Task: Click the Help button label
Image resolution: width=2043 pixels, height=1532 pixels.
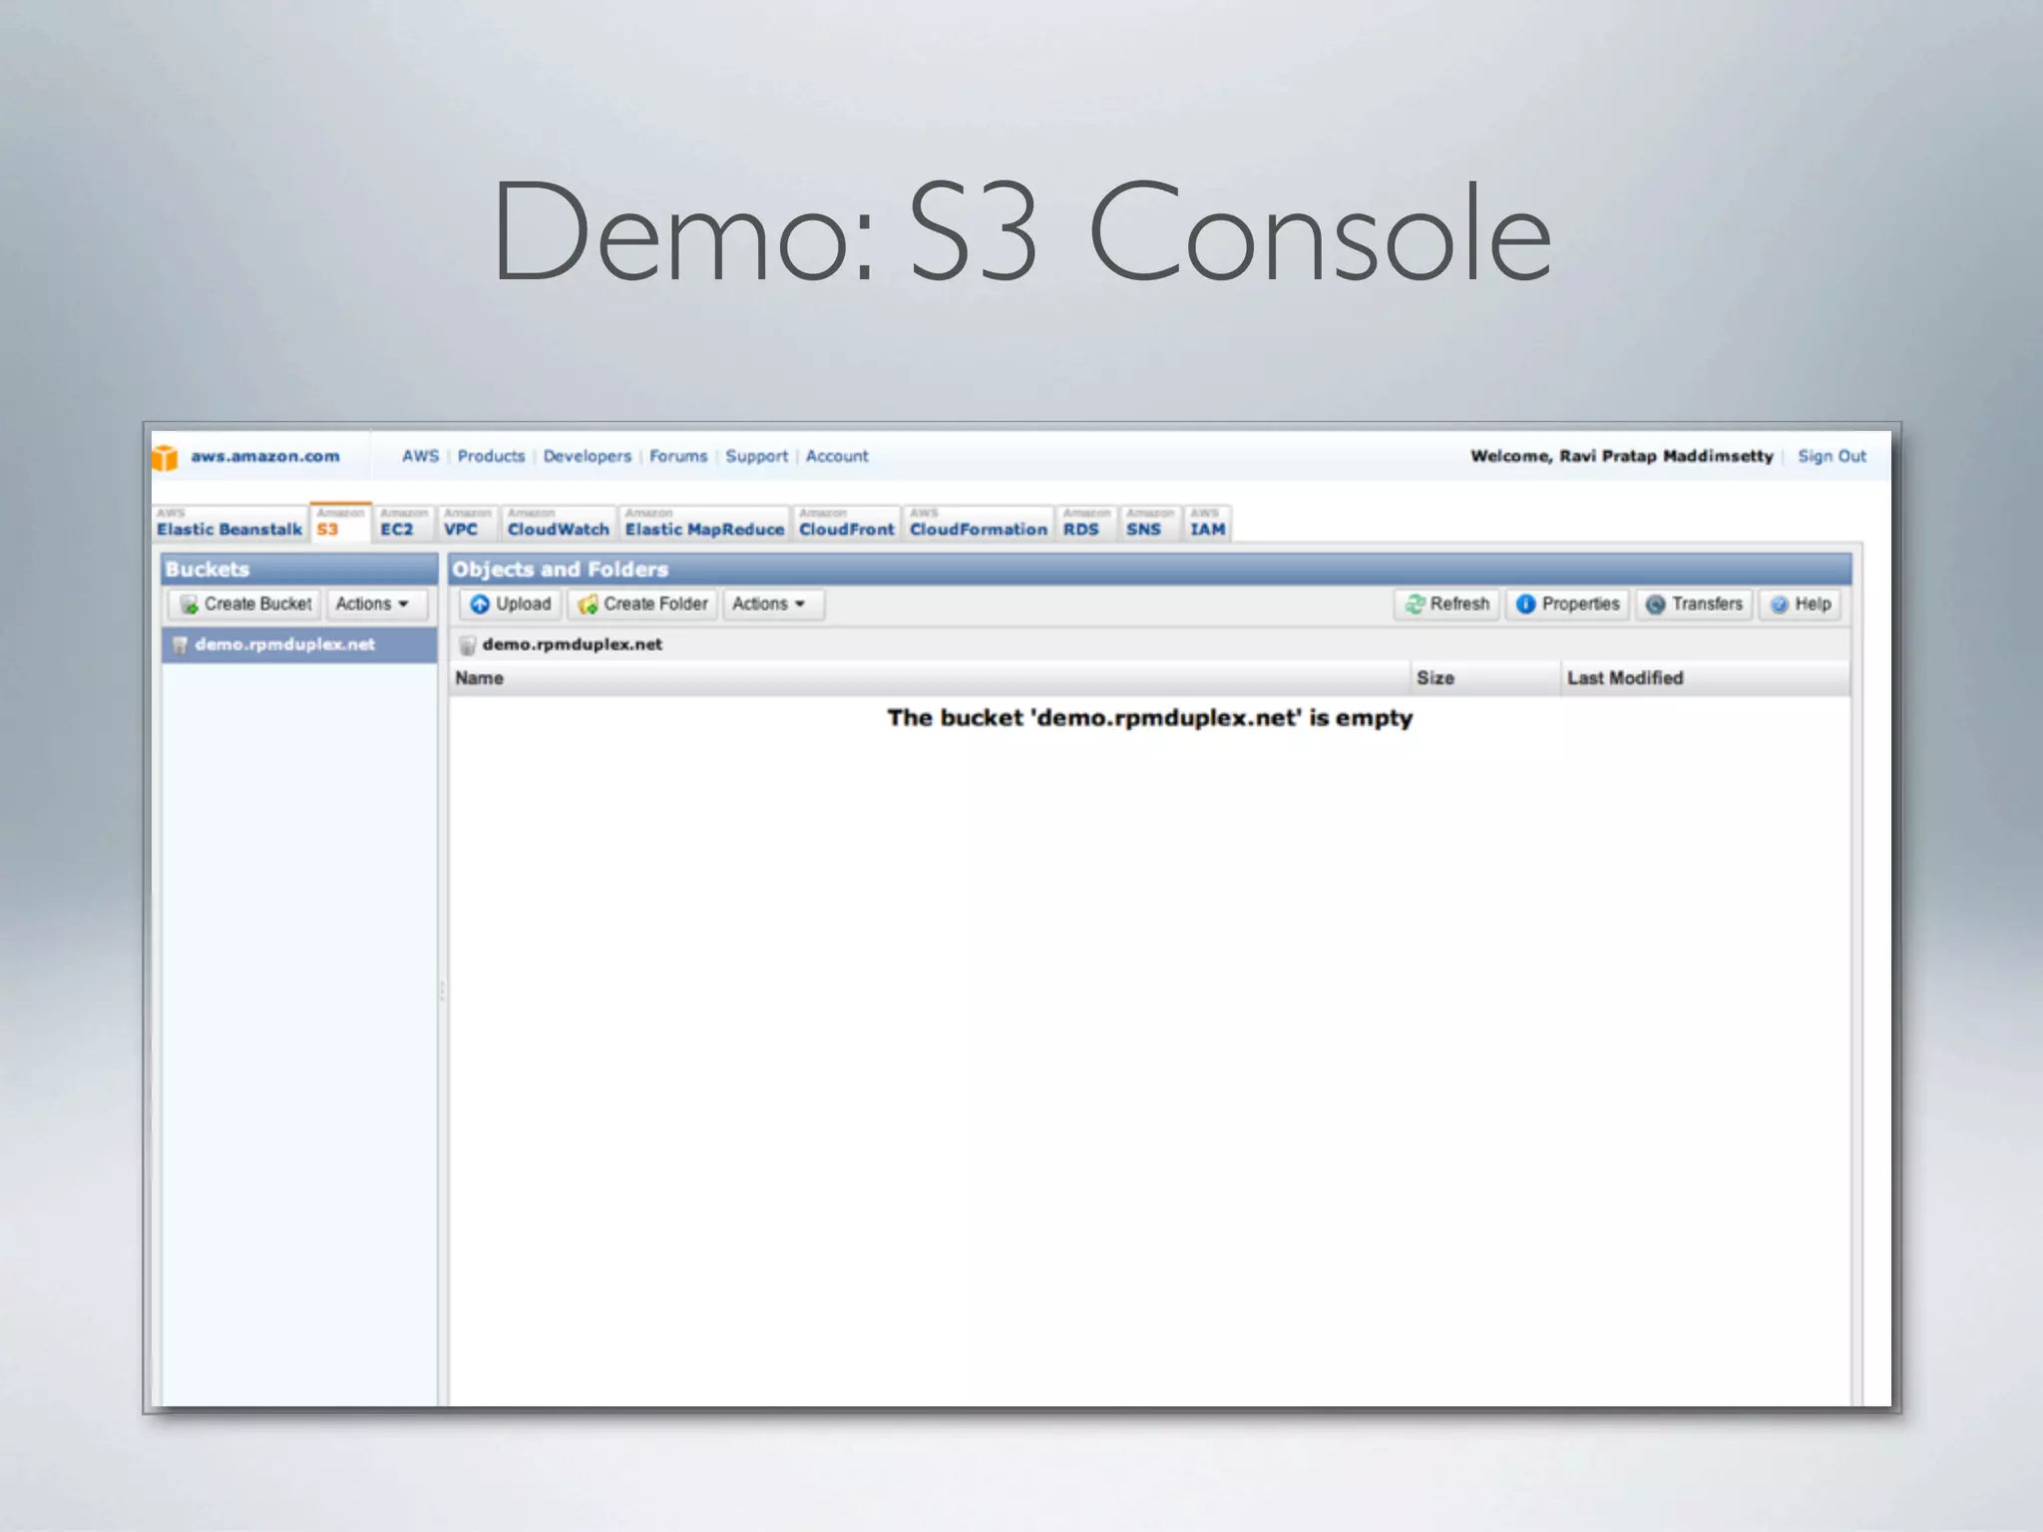Action: coord(1813,604)
